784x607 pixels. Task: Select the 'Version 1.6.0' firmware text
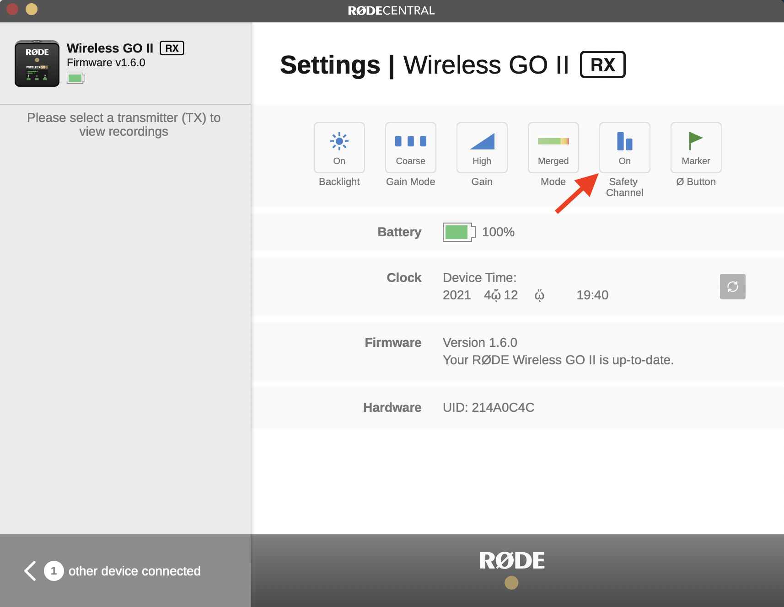(x=480, y=342)
